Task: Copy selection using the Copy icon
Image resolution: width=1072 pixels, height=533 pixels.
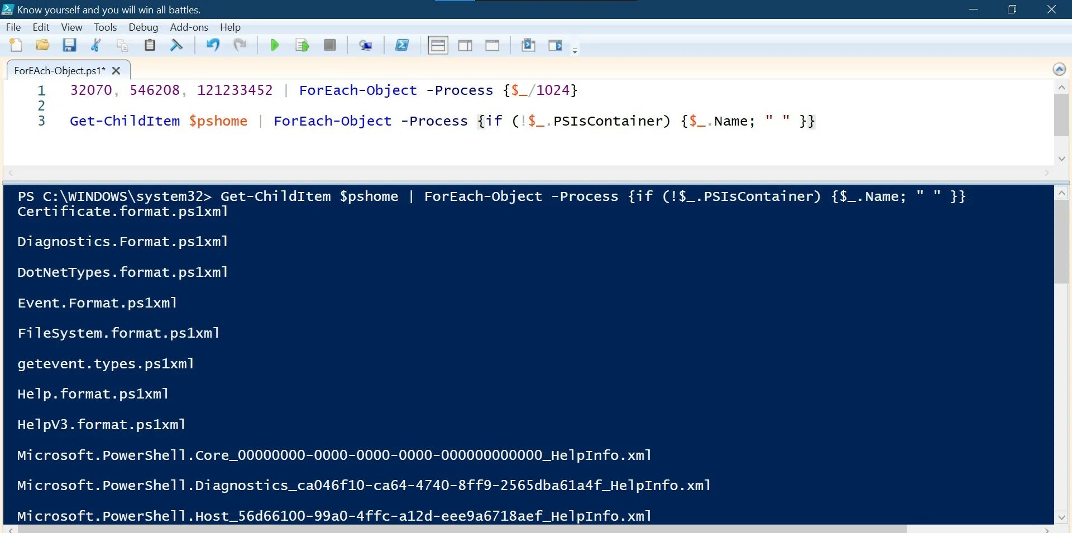Action: (x=122, y=45)
